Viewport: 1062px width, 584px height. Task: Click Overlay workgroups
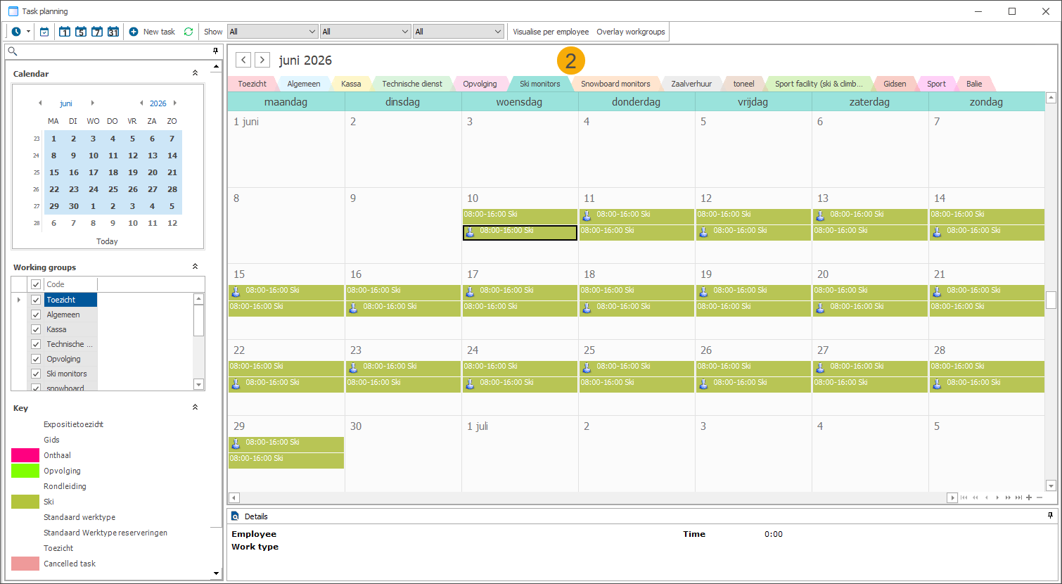tap(631, 32)
